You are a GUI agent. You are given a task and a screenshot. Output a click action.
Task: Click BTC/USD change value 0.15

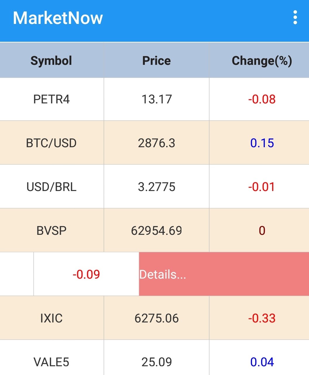262,143
